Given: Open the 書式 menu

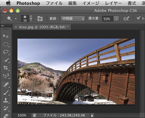Looking at the screenshot, I should (x=132, y=3).
